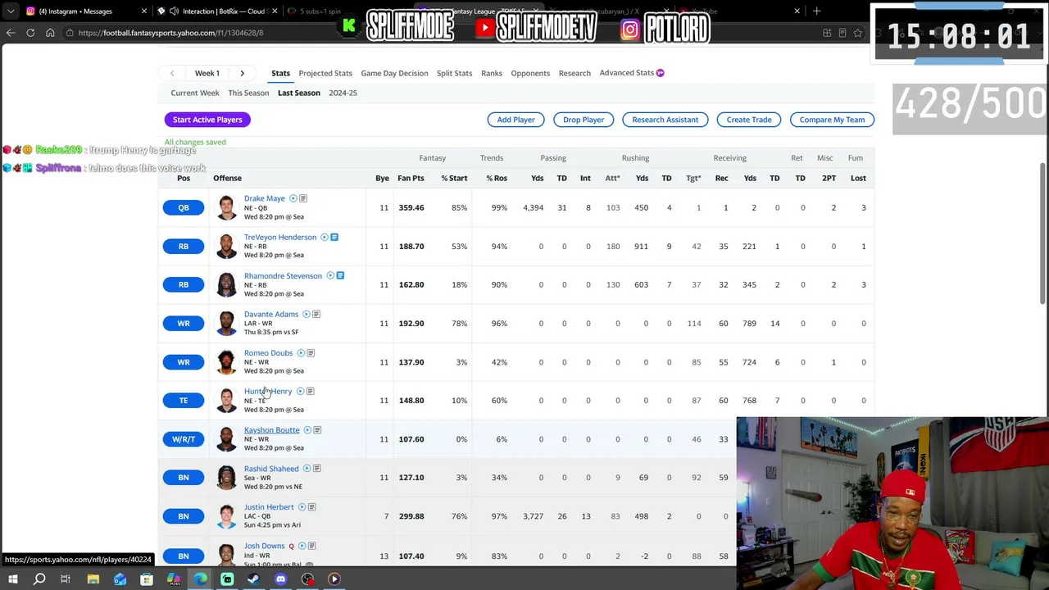Play Rashid Shaheed's video icon
1049x590 pixels.
[x=307, y=468]
